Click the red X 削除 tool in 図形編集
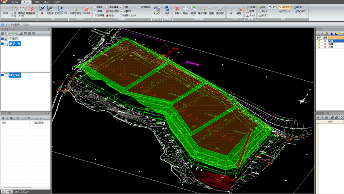The image size is (344, 194). click(177, 10)
